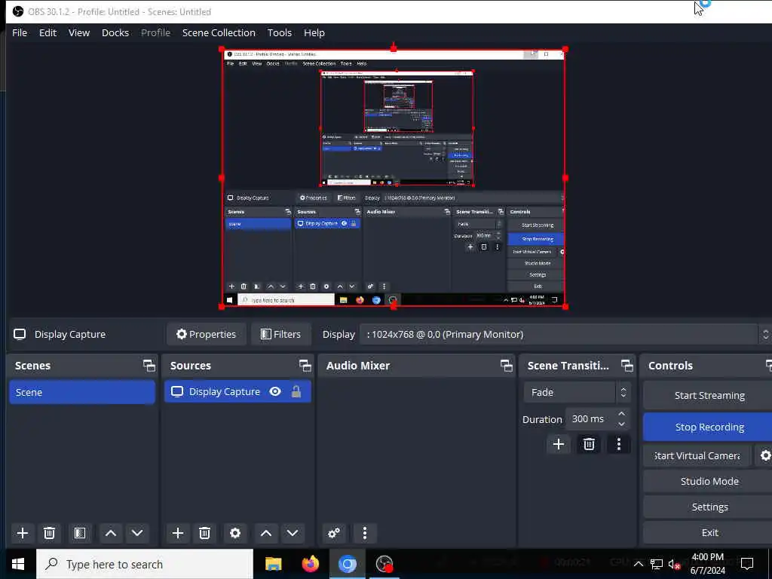Decrease transition duration with down arrow
The image size is (772, 579).
click(621, 424)
